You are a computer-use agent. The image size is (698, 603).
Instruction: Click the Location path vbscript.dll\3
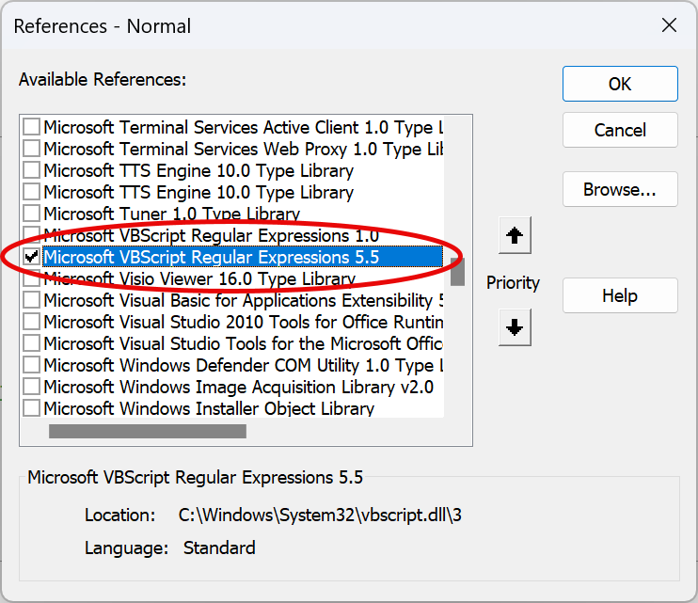(320, 515)
